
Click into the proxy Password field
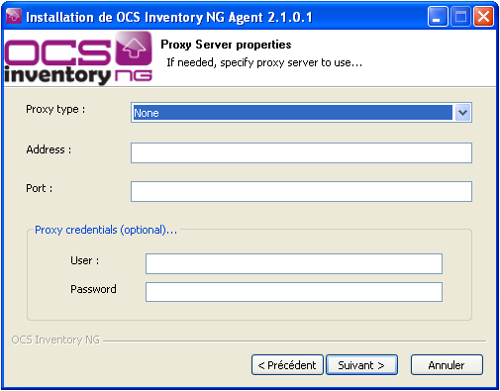pos(294,292)
